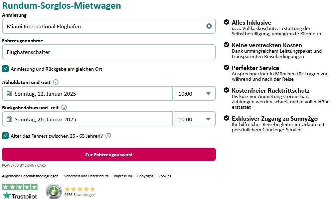Click the eKomi customer award seal

[54, 191]
